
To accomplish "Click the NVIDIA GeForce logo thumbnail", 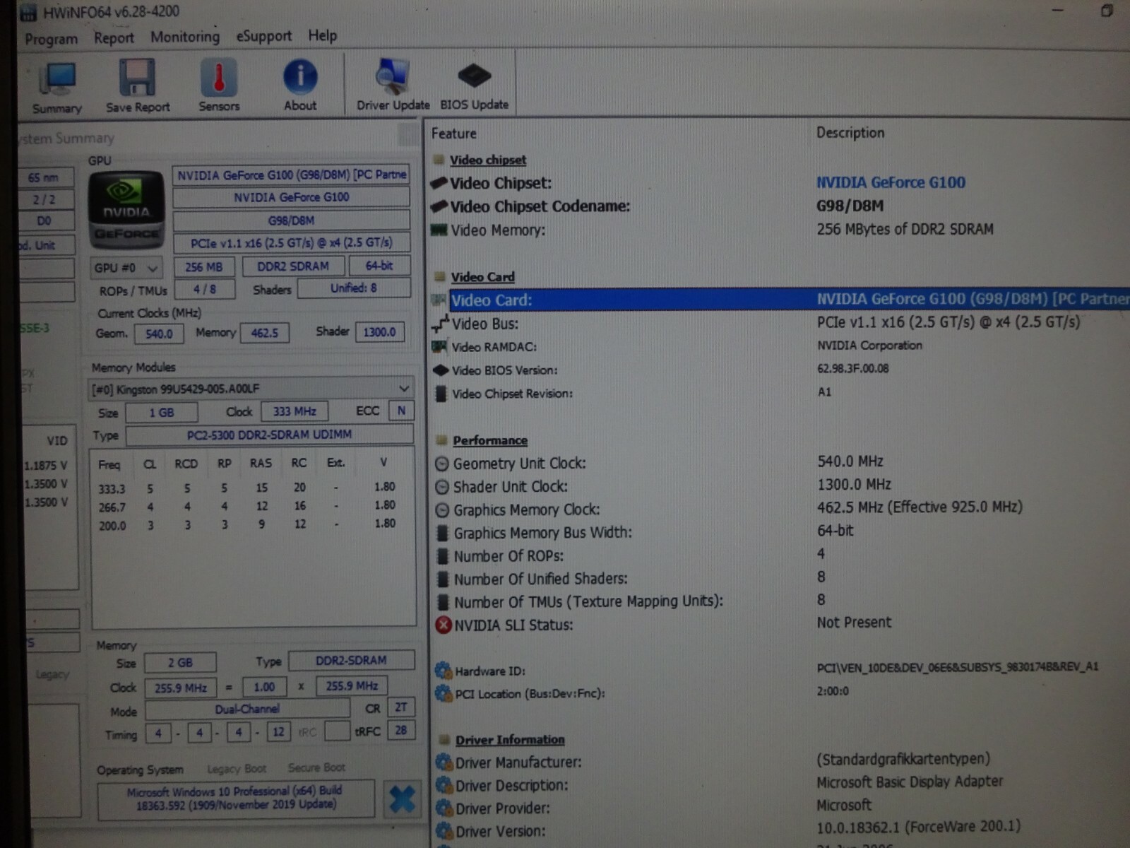I will tap(126, 211).
